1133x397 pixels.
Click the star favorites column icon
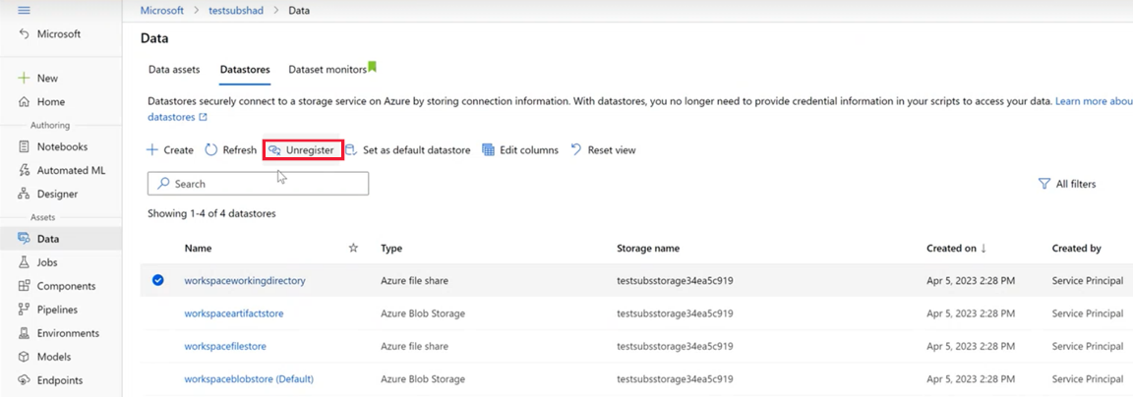pyautogui.click(x=353, y=249)
